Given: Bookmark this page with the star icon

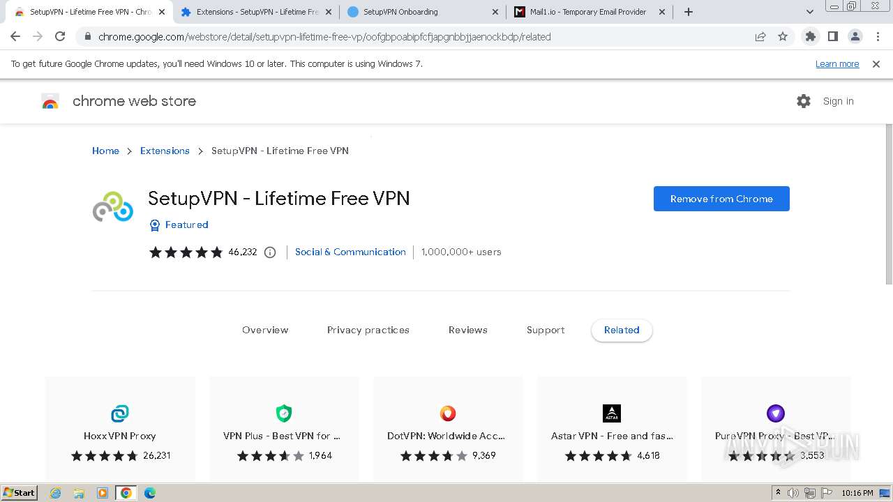Looking at the screenshot, I should [x=783, y=37].
